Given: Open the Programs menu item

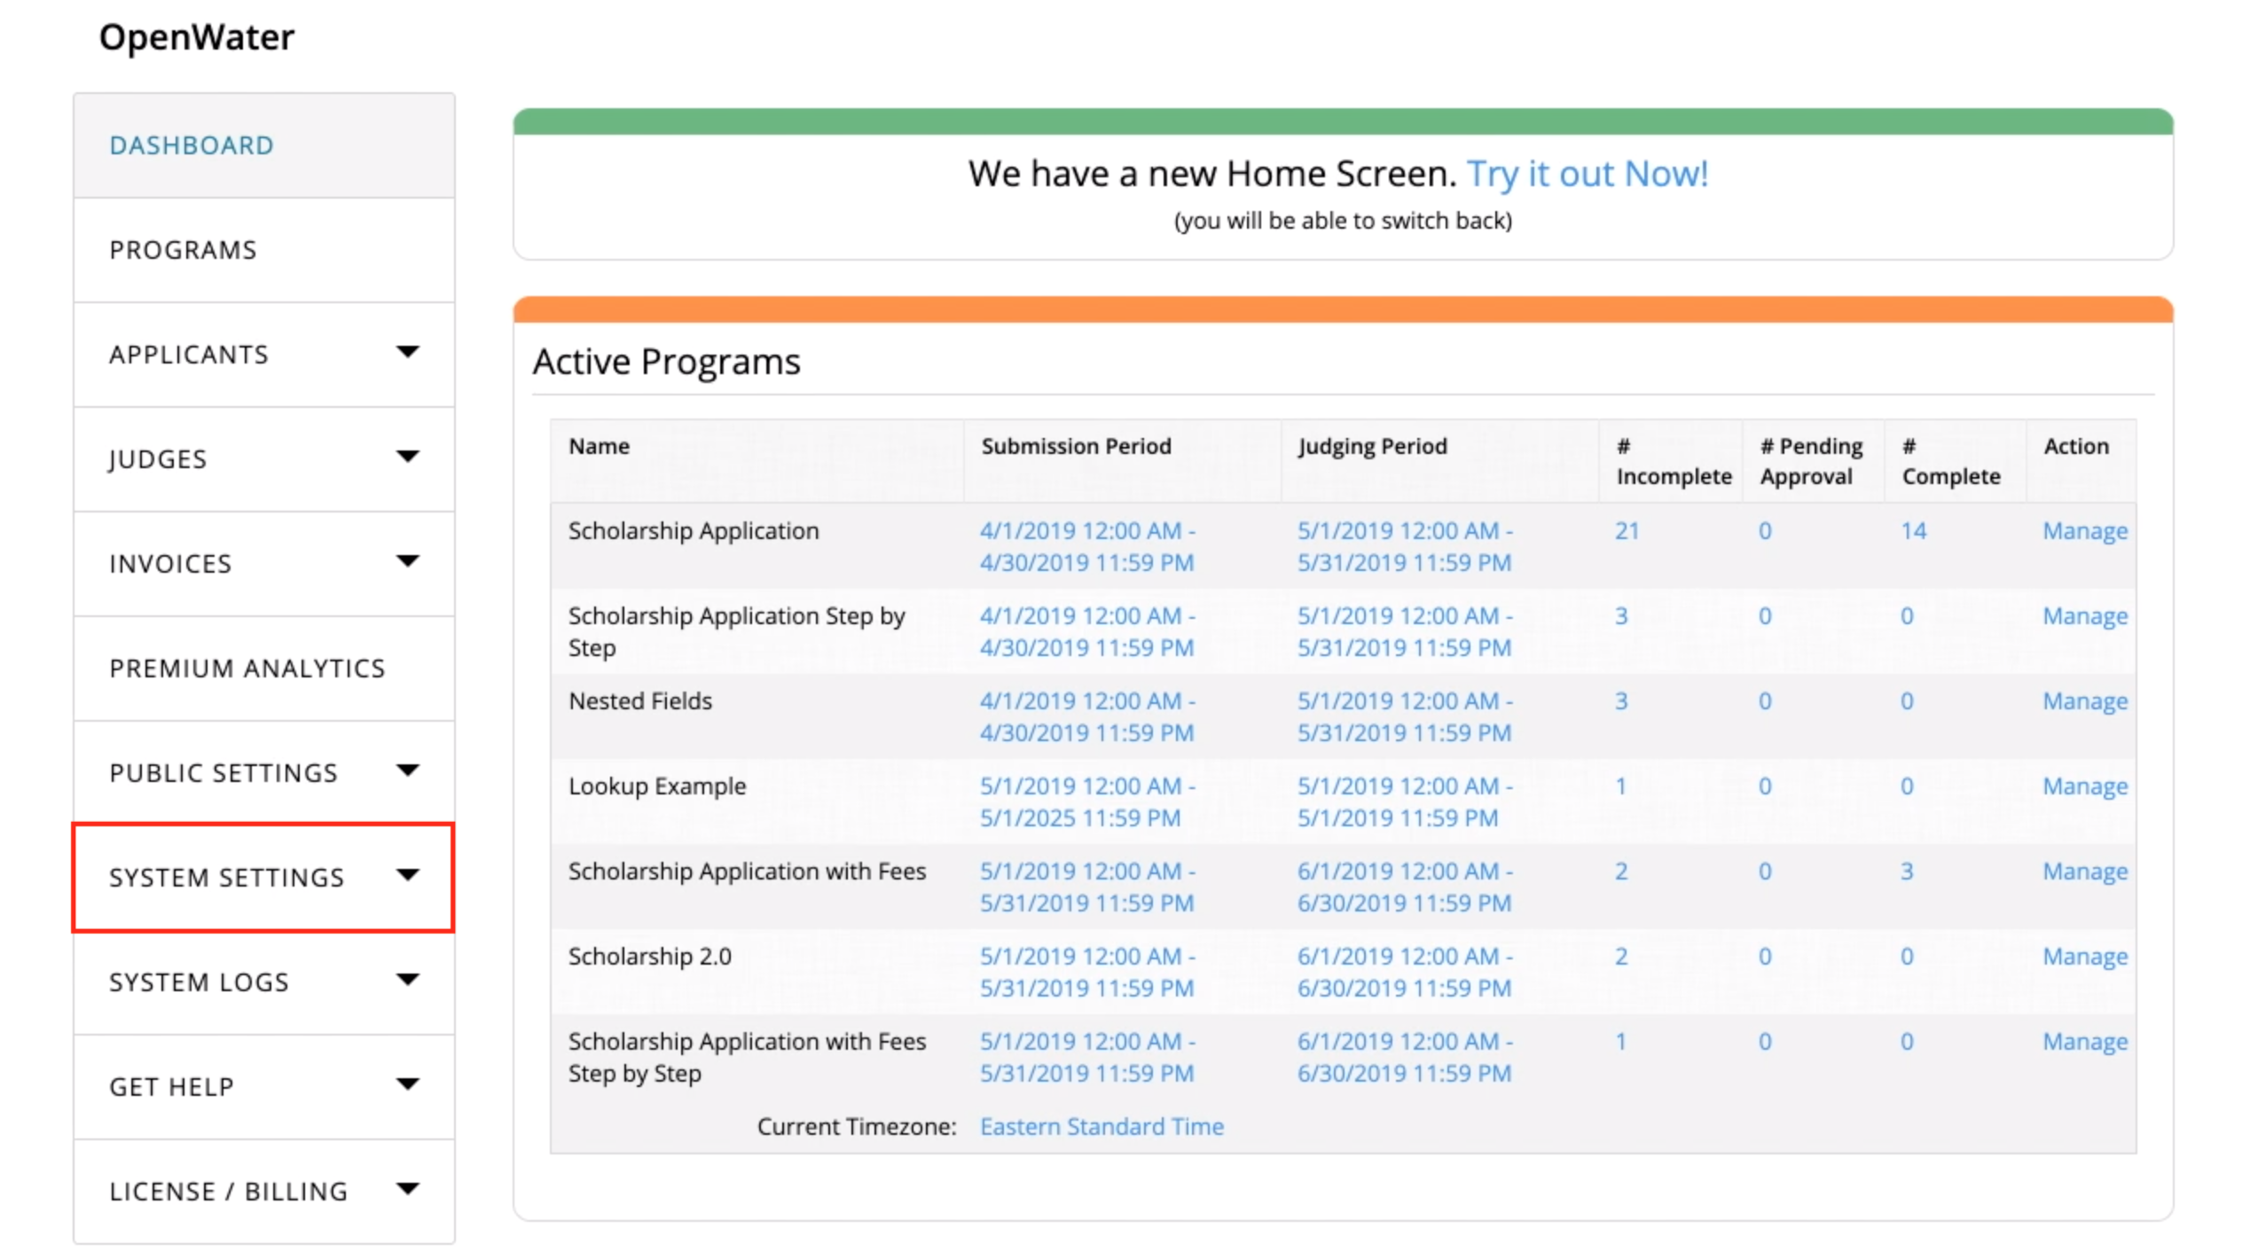Looking at the screenshot, I should tap(264, 250).
